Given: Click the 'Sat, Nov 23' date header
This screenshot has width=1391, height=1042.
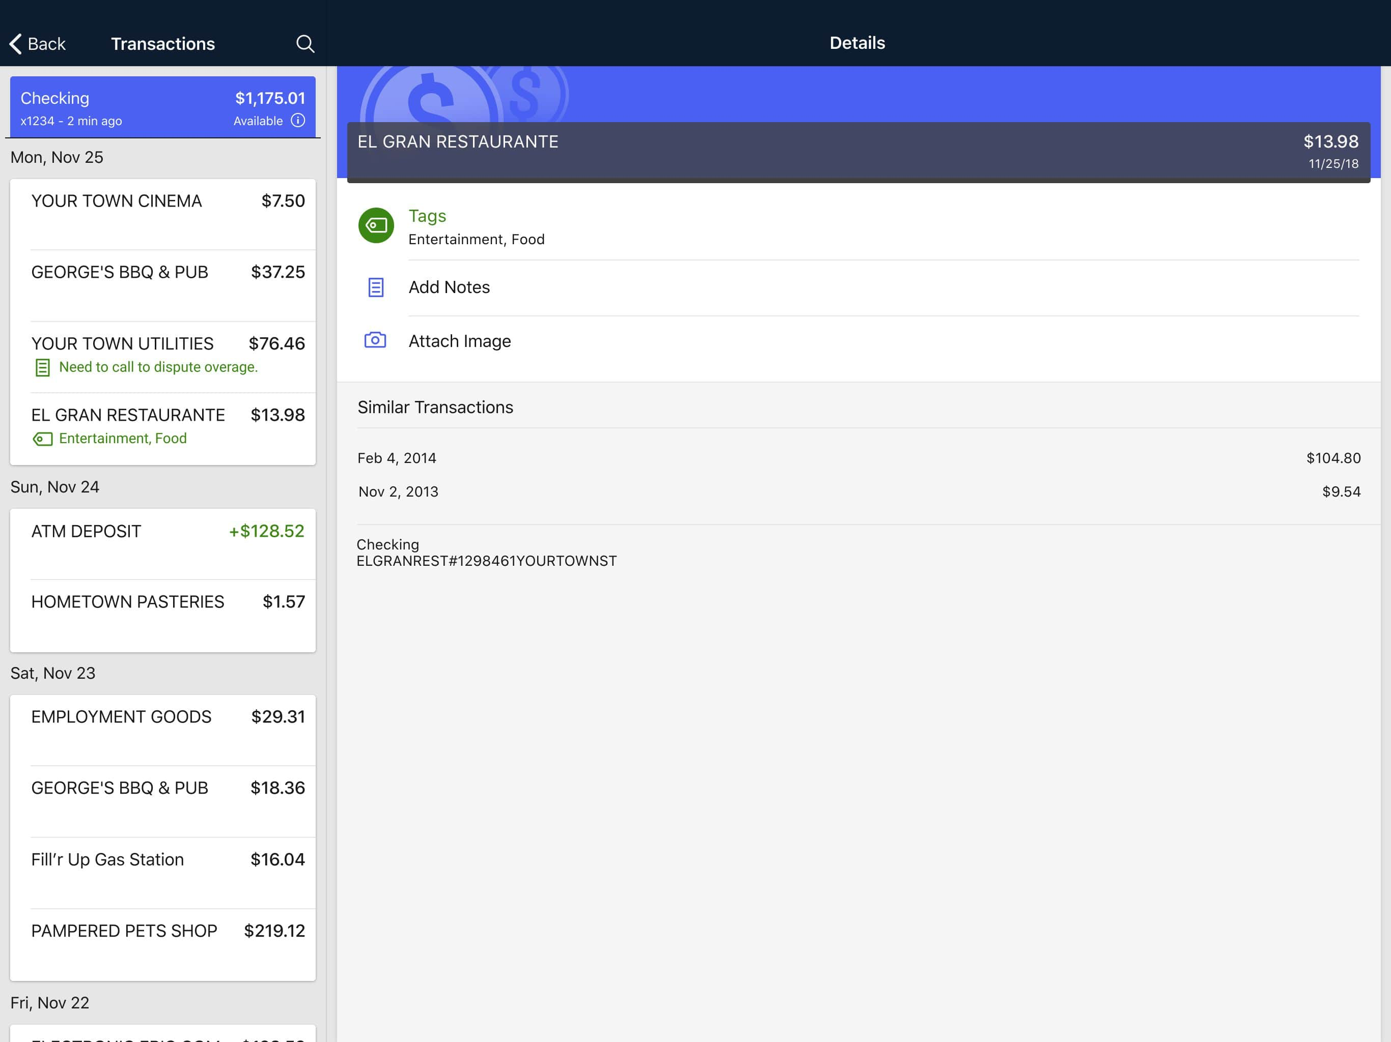Looking at the screenshot, I should 53,673.
